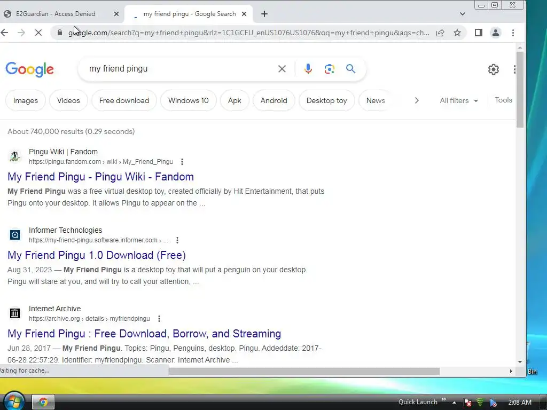This screenshot has height=410, width=547.
Task: Select the Apk filter chip
Action: pyautogui.click(x=235, y=100)
